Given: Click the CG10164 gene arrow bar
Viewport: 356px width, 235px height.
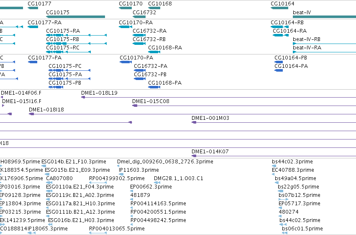Looking at the screenshot, I should point(279,8).
